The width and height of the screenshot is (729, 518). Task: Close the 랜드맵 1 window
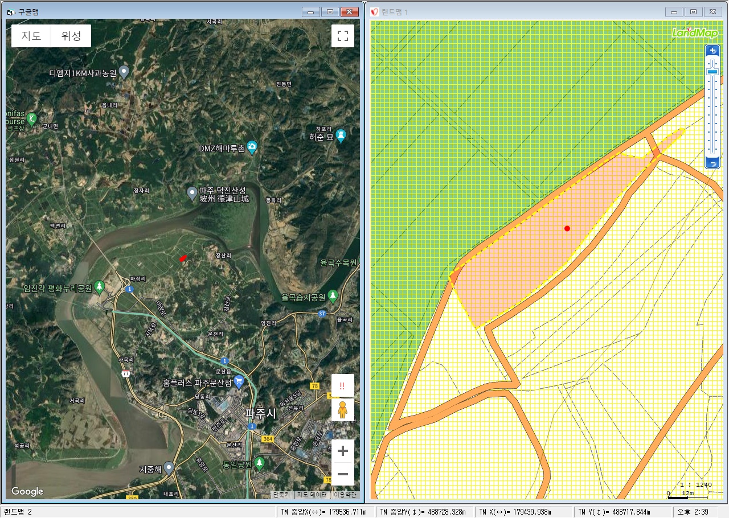[x=712, y=11]
